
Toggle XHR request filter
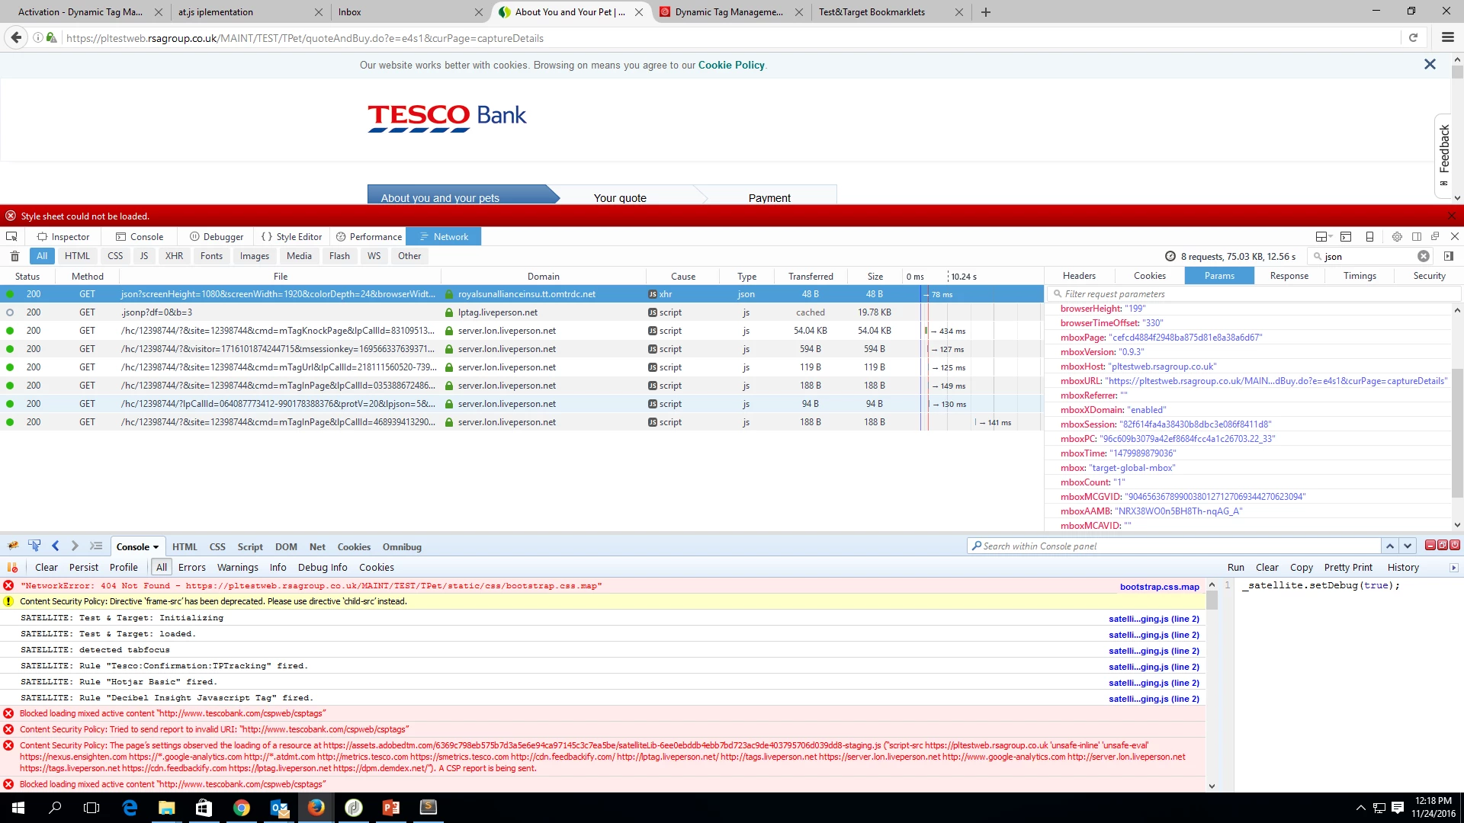tap(174, 256)
